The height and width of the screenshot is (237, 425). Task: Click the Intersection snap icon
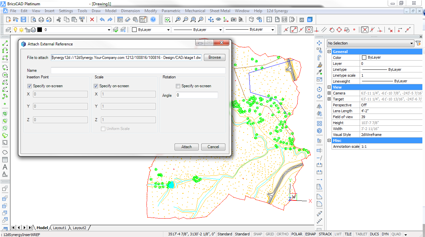tap(364, 30)
